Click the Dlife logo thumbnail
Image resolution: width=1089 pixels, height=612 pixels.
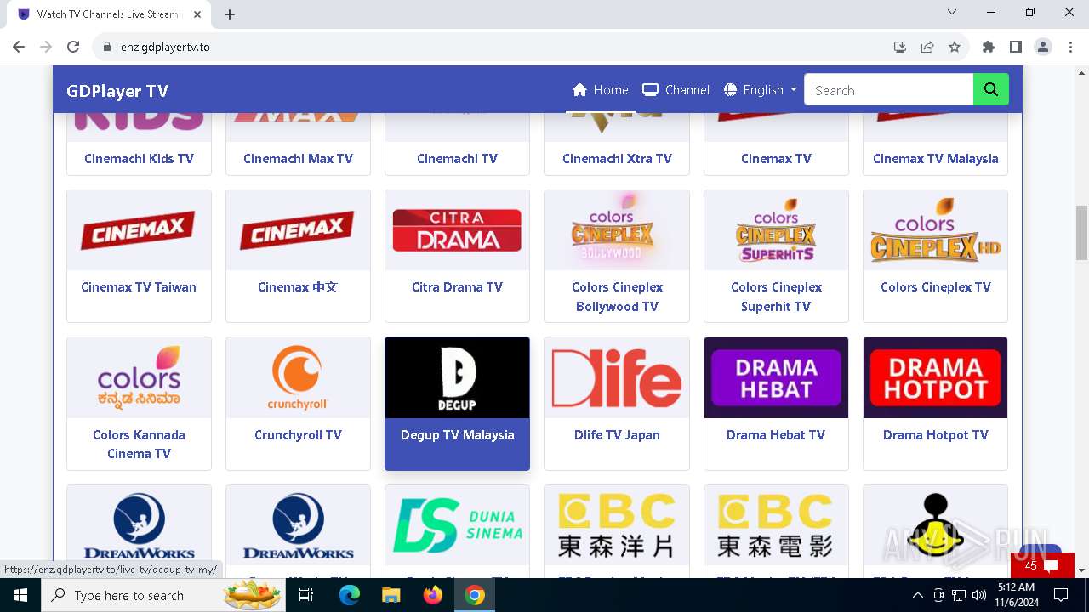pyautogui.click(x=617, y=377)
